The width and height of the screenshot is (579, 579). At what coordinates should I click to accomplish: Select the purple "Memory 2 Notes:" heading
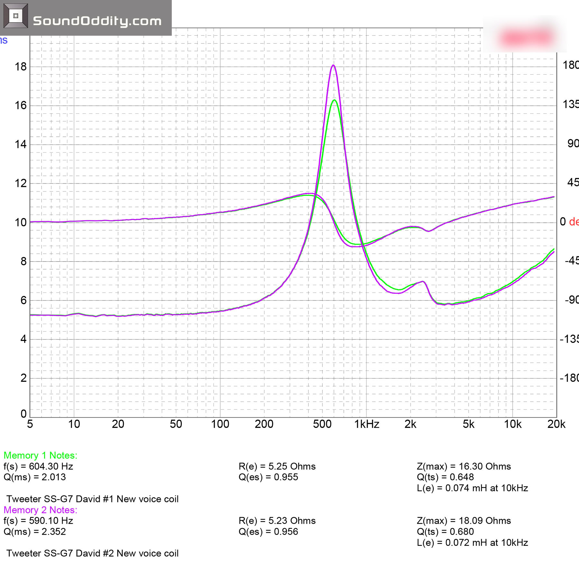41,510
